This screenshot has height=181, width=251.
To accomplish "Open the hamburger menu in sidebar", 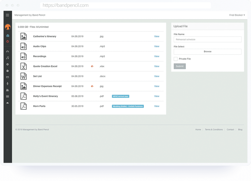I will (7, 15).
